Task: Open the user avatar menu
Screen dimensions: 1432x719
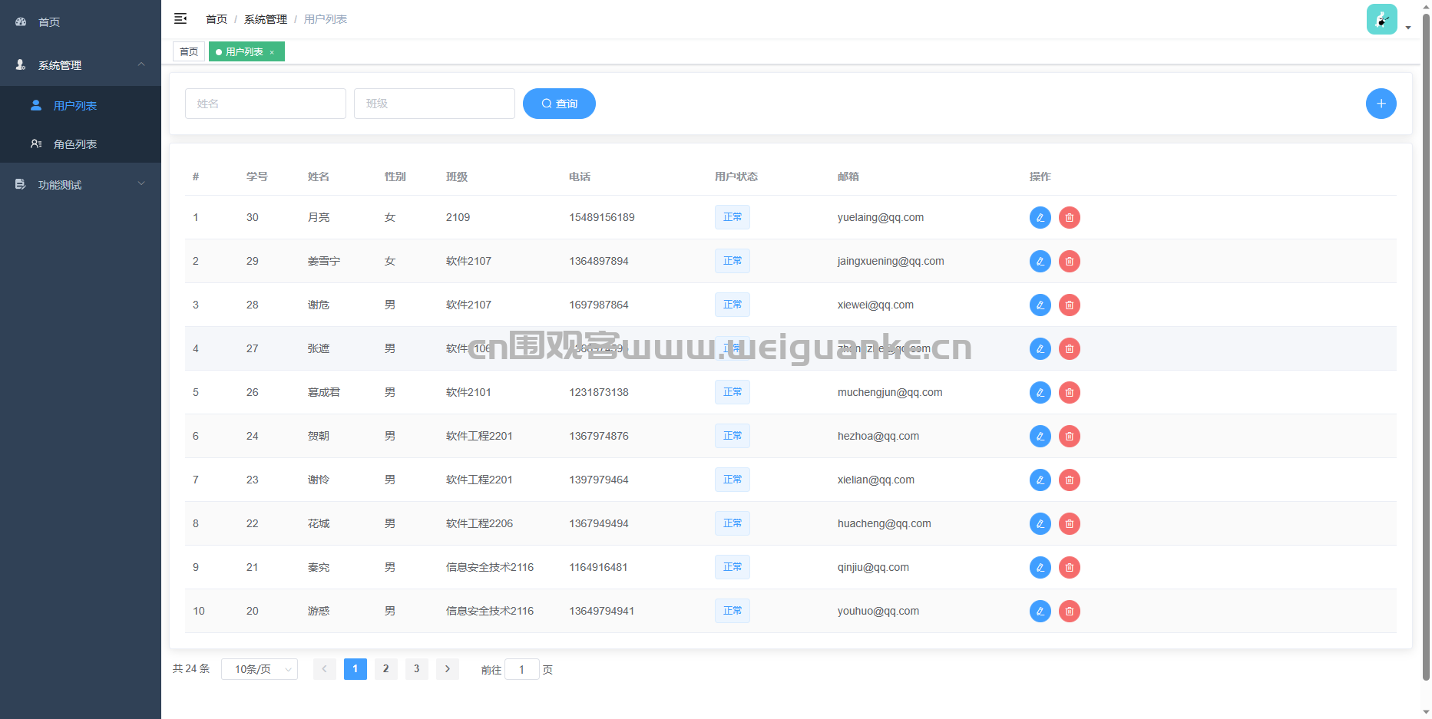Action: 1381,19
